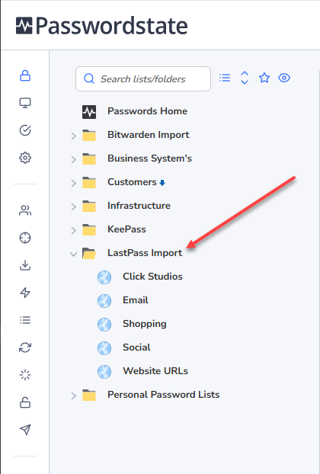Click the globe icon beside Click Studios
Screen dimensions: 320x474
[x=104, y=277]
